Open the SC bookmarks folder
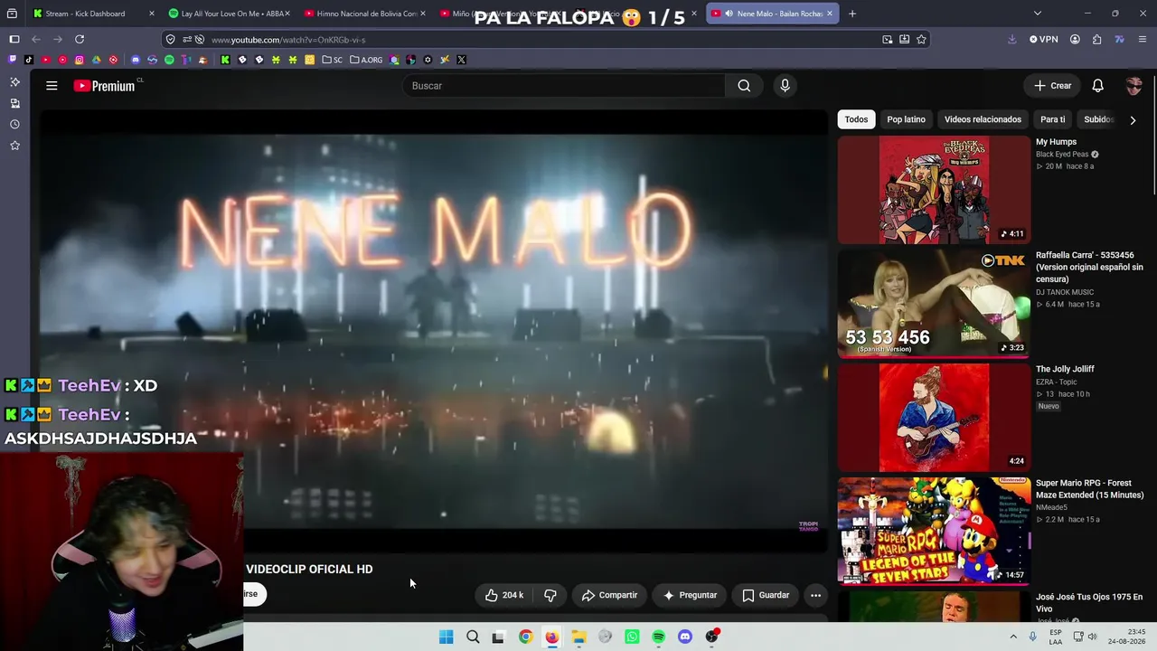Screen dimensions: 1157x651 (x=332, y=60)
